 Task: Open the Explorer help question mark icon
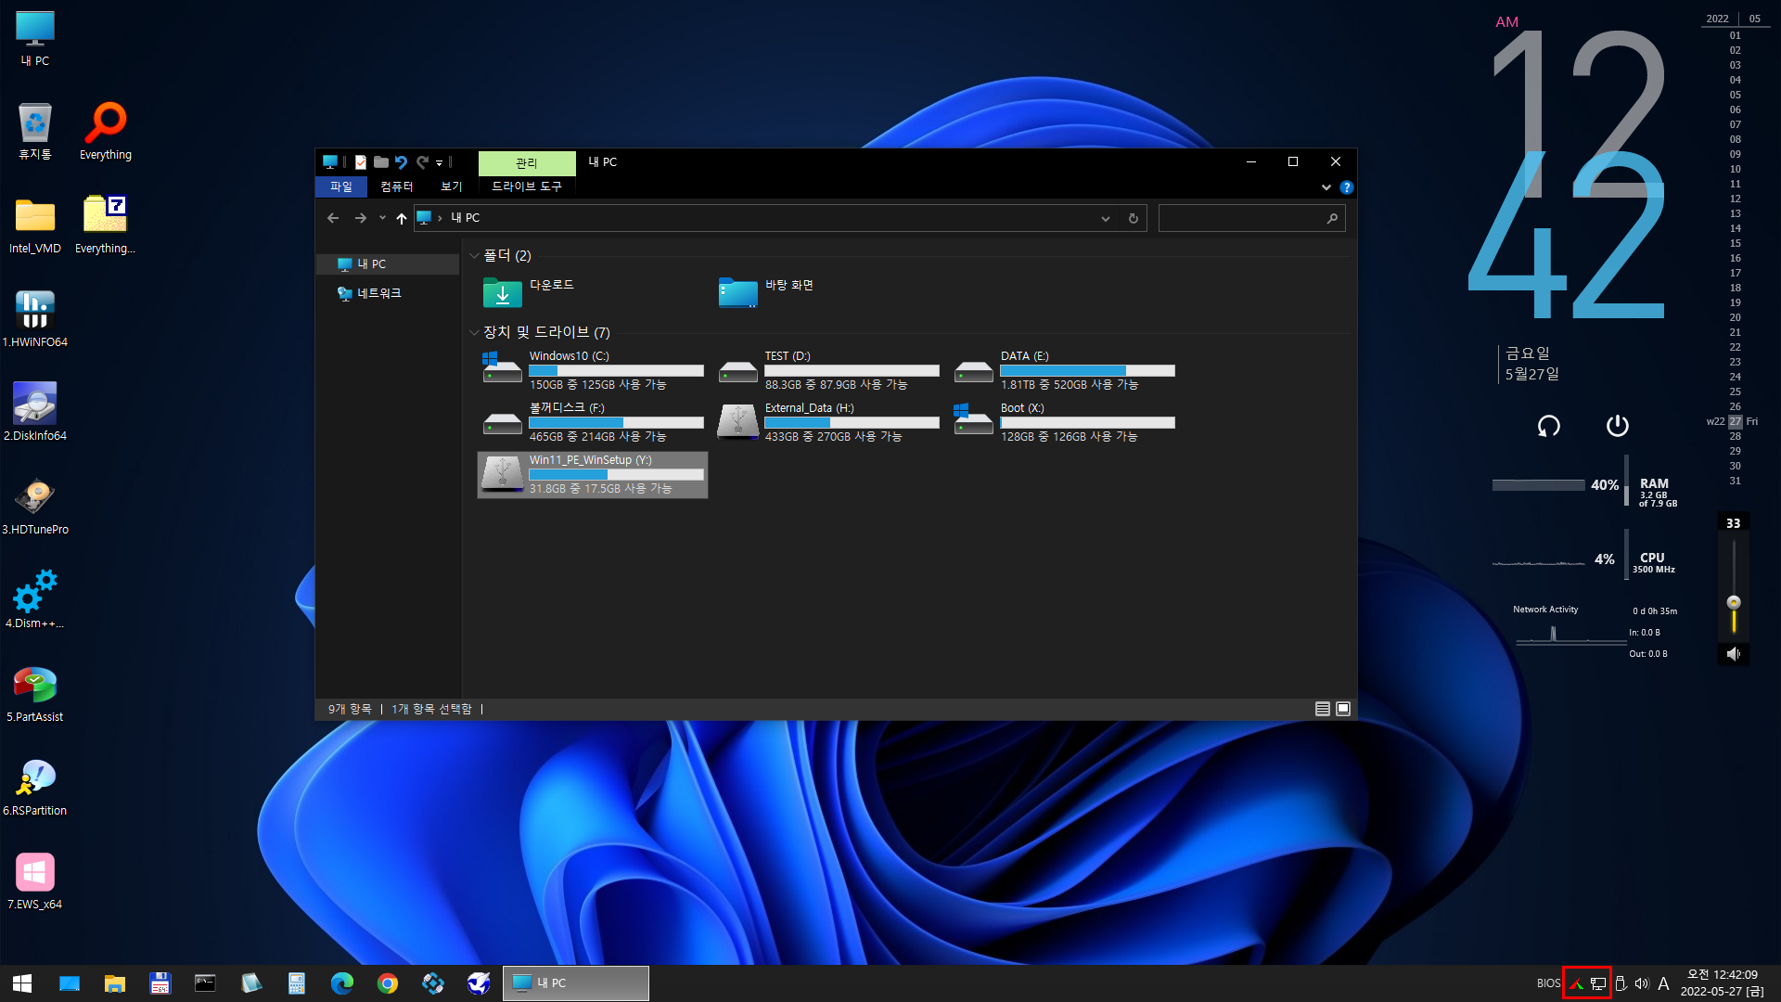coord(1347,187)
